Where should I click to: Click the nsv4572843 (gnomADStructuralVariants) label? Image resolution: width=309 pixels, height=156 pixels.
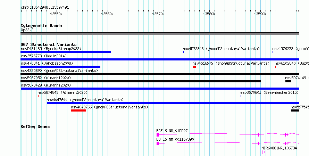coord(221,49)
